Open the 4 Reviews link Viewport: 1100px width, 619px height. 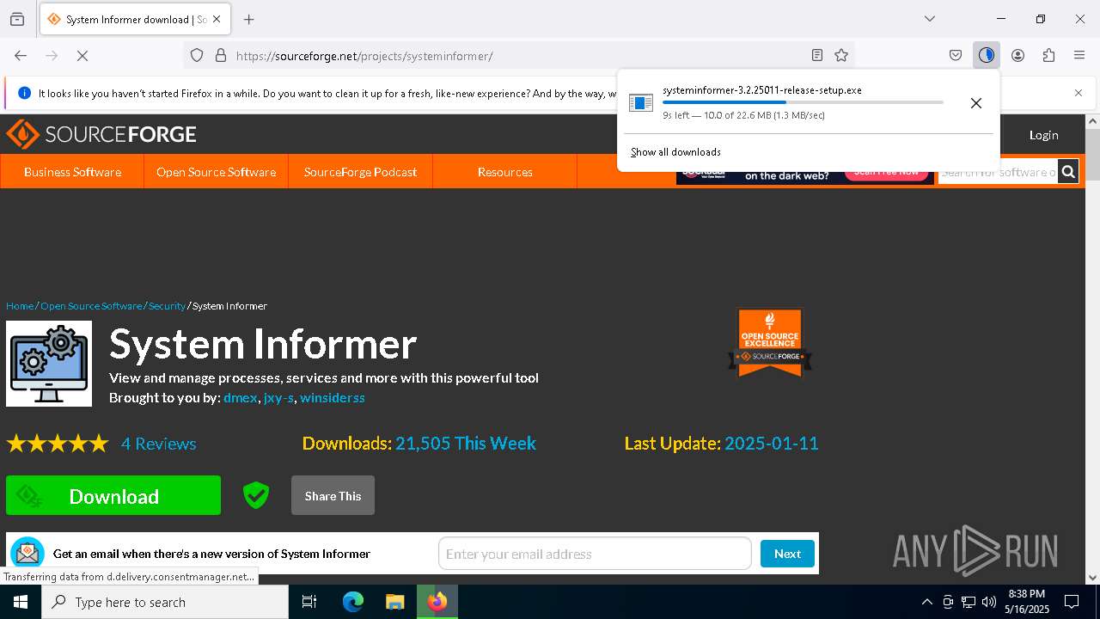(159, 444)
